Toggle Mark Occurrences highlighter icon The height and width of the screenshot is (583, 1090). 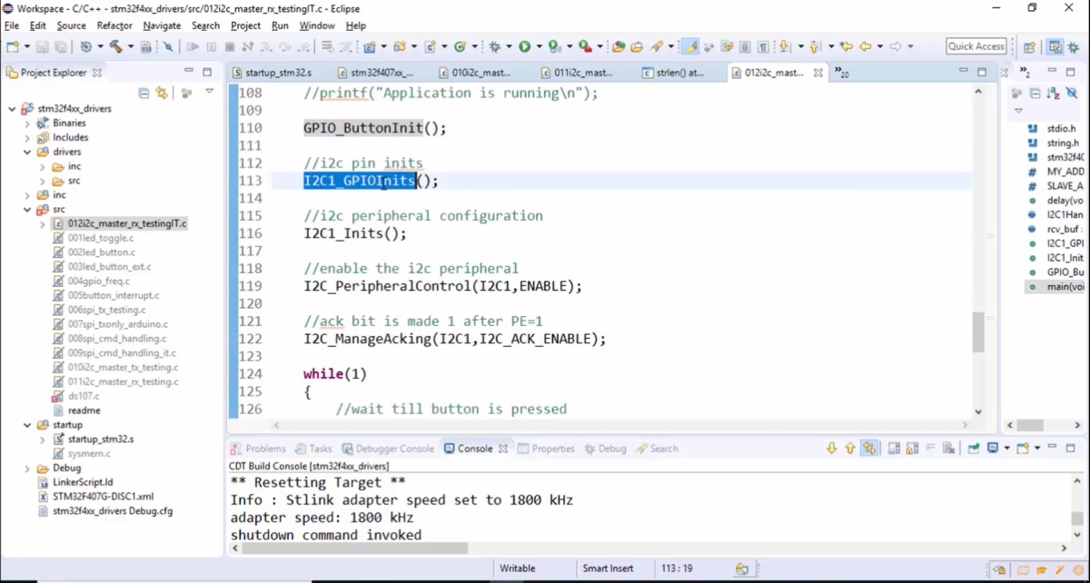tap(690, 46)
